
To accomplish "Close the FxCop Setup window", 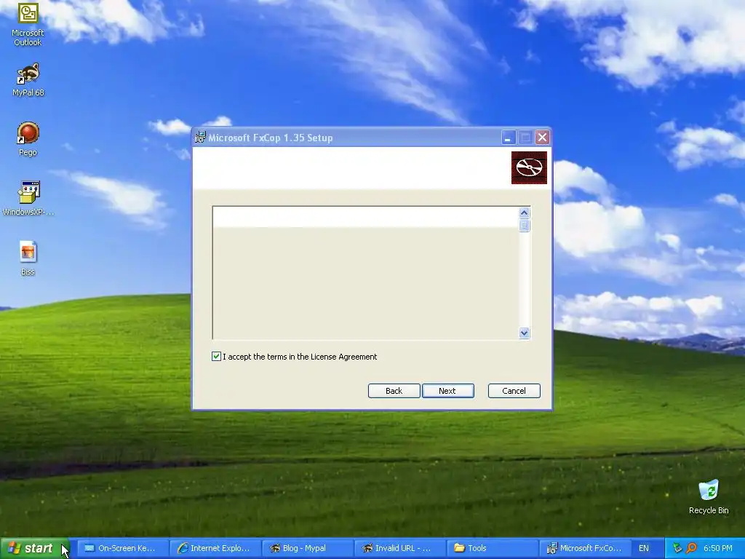I will pos(542,138).
